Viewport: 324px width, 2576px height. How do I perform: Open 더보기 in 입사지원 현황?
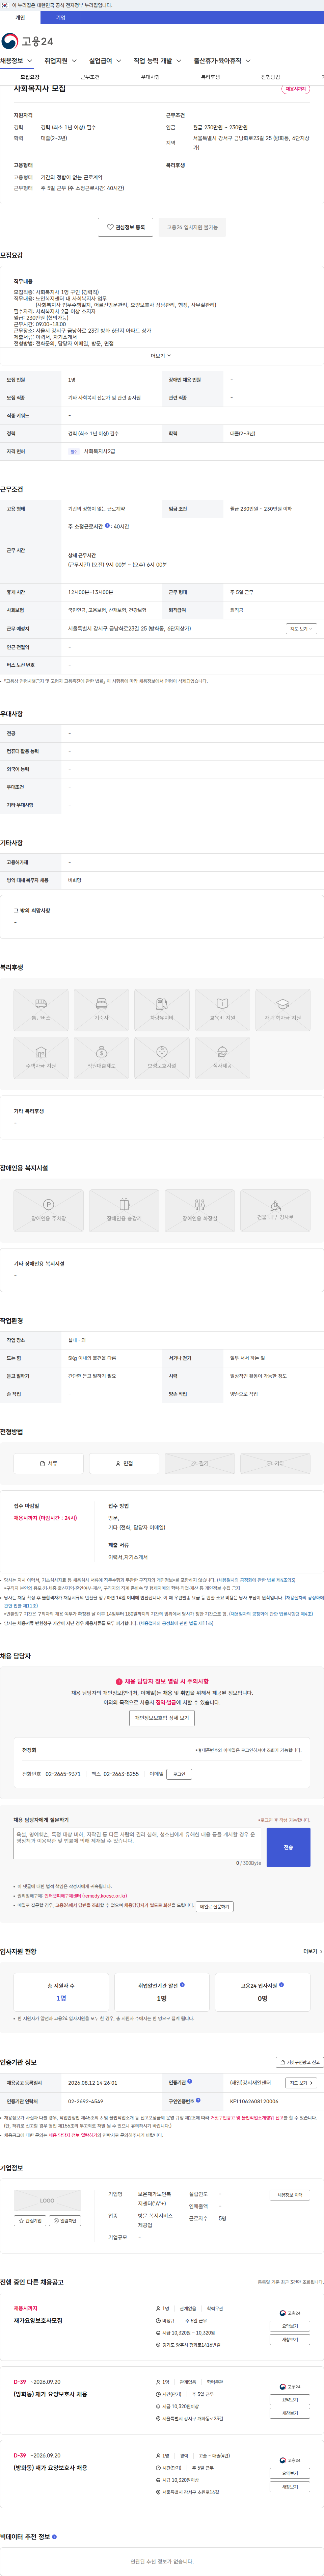[x=313, y=1951]
